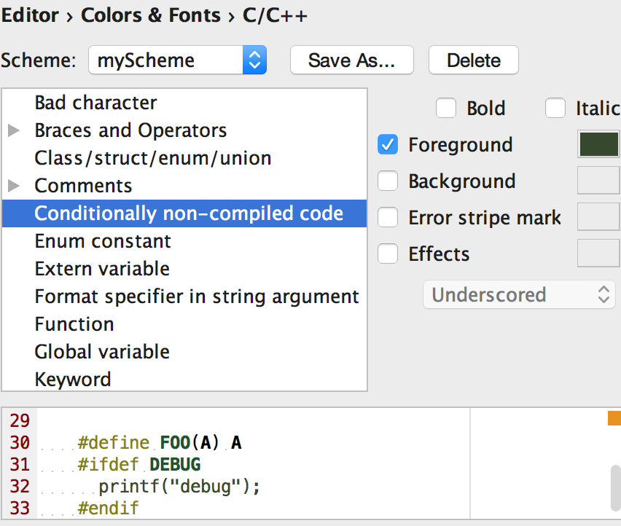Expand the Comments group
Viewport: 621px width, 526px height.
click(14, 186)
